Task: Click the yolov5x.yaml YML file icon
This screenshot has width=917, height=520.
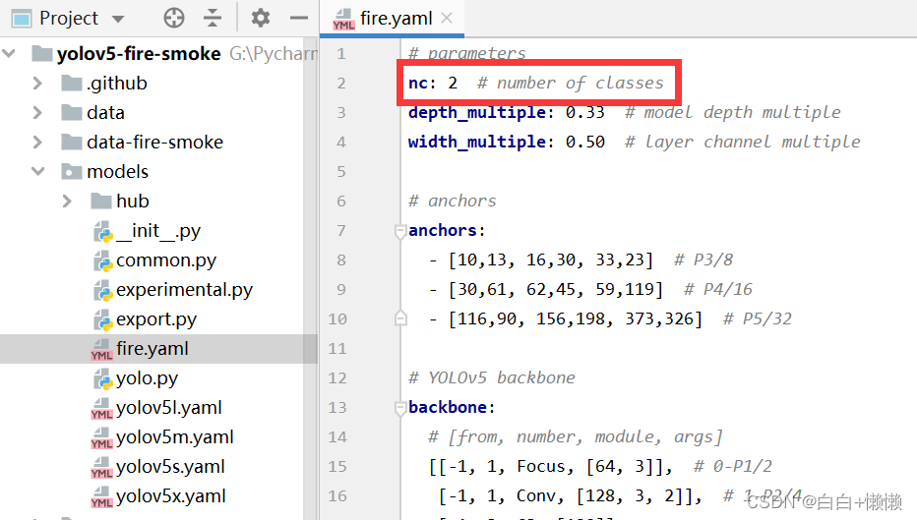Action: point(101,496)
